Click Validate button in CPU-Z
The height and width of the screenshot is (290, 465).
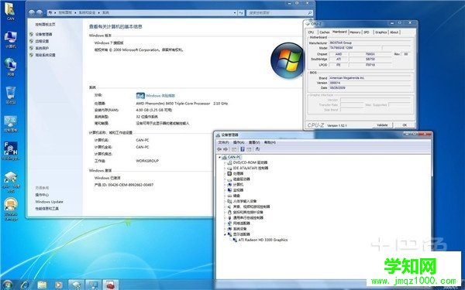pyautogui.click(x=382, y=125)
